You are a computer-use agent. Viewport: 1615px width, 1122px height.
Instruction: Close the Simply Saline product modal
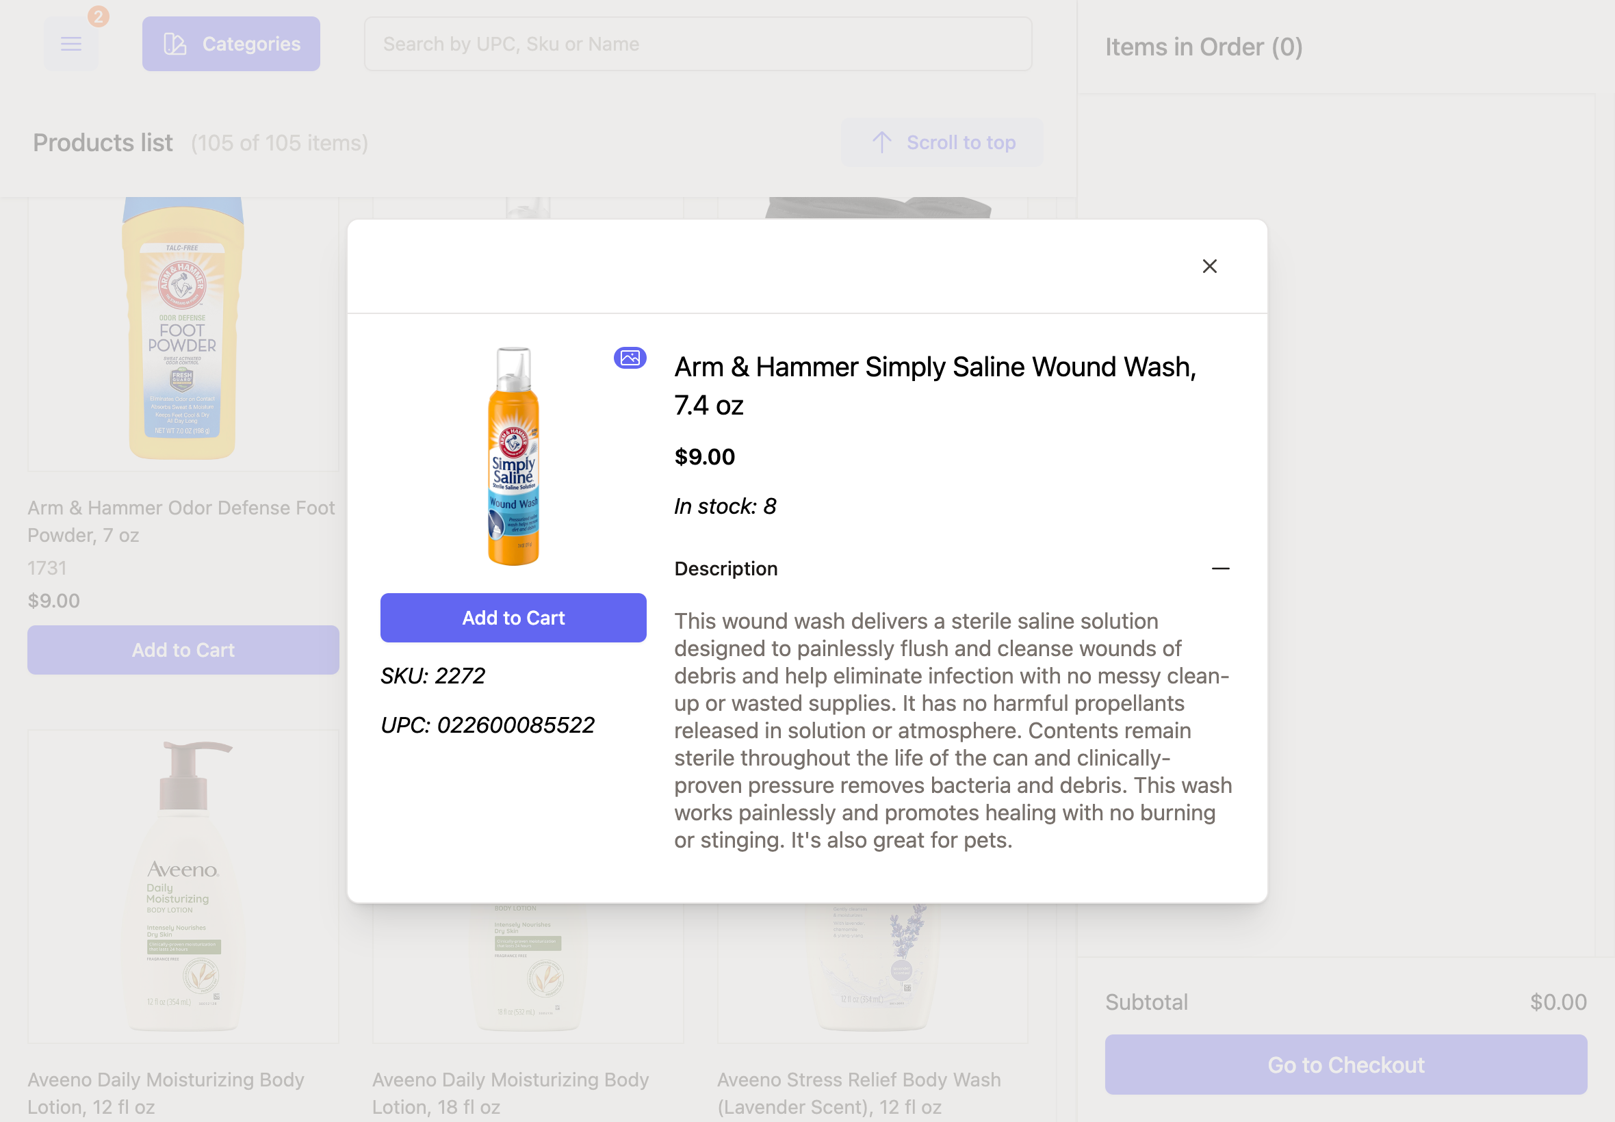click(x=1209, y=265)
